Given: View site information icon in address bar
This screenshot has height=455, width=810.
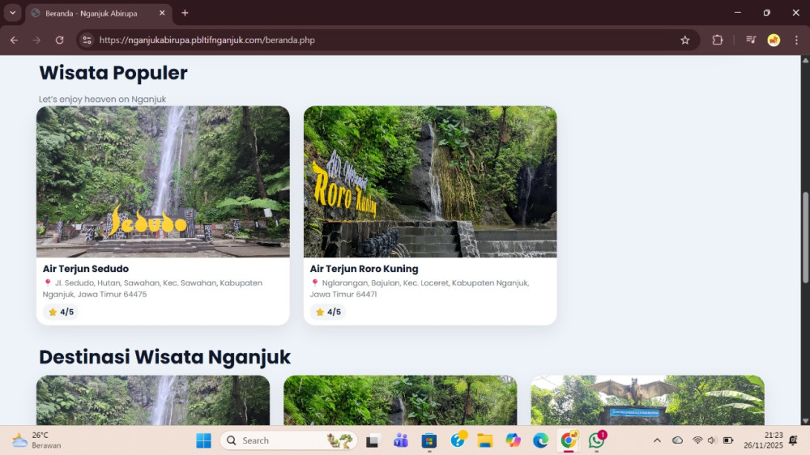Looking at the screenshot, I should coord(87,40).
